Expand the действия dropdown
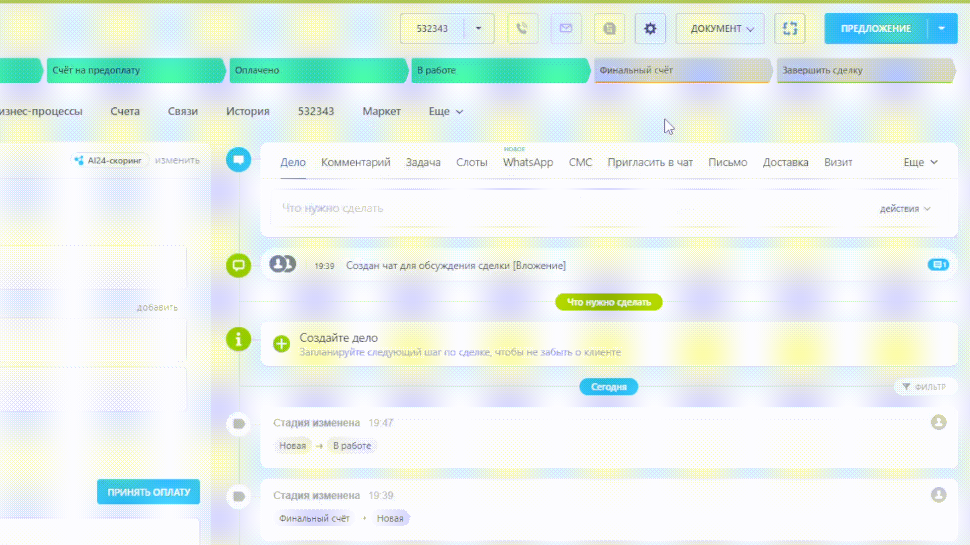This screenshot has width=970, height=545. tap(905, 209)
